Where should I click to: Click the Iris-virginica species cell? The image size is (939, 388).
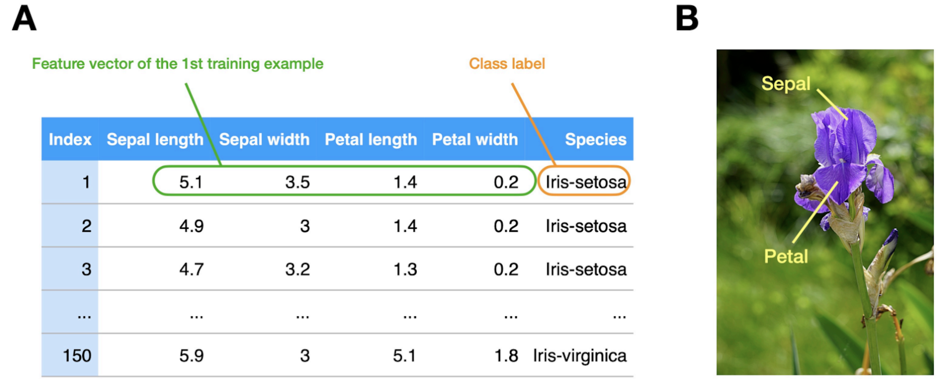click(580, 356)
